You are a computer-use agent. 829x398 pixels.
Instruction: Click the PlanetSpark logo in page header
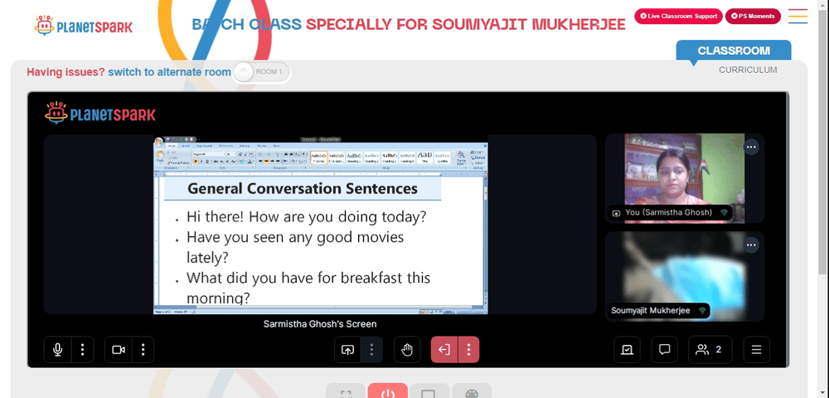84,26
